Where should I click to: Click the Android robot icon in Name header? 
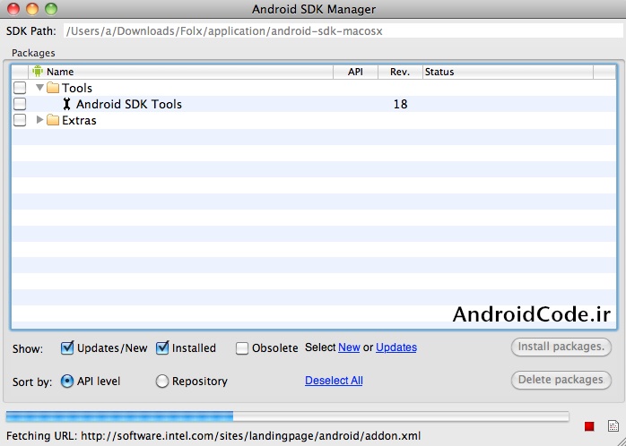(x=38, y=72)
